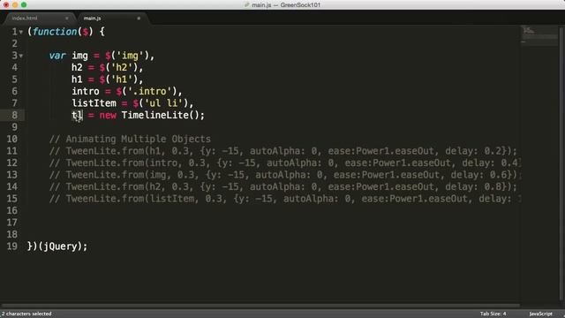
Task: Click TweenLite.from(listItem comment on line 15
Action: (x=130, y=198)
